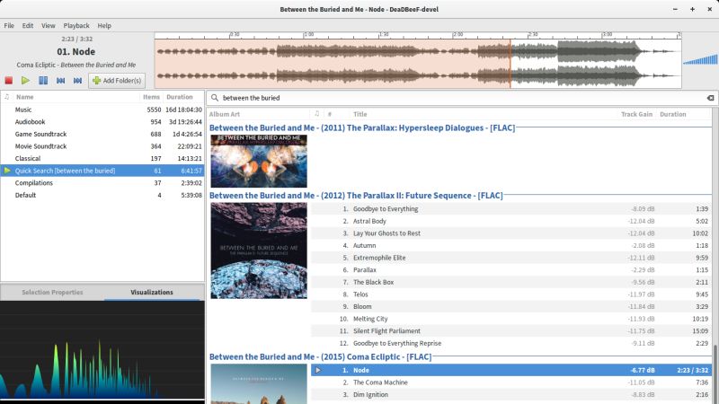
Task: Open the View menu
Action: tap(49, 26)
